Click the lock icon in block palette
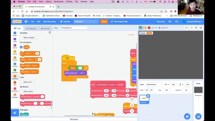215x121 pixels. [x=50, y=32]
